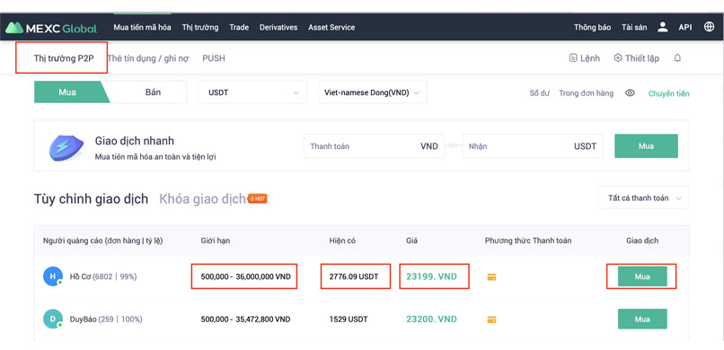Screen dimensions: 724x350
Task: Switch to Tùy chỉnh giao dịch tab
Action: pos(91,198)
